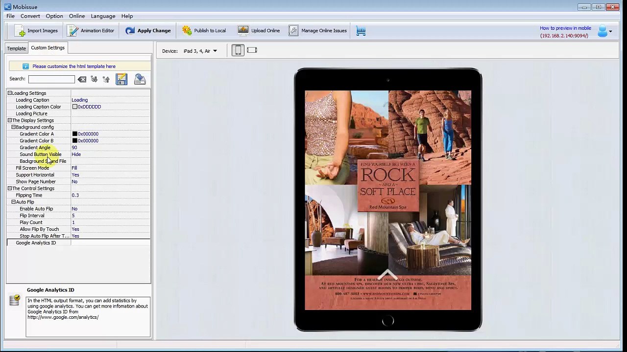
Task: Open the user account dropdown
Action: [x=605, y=31]
